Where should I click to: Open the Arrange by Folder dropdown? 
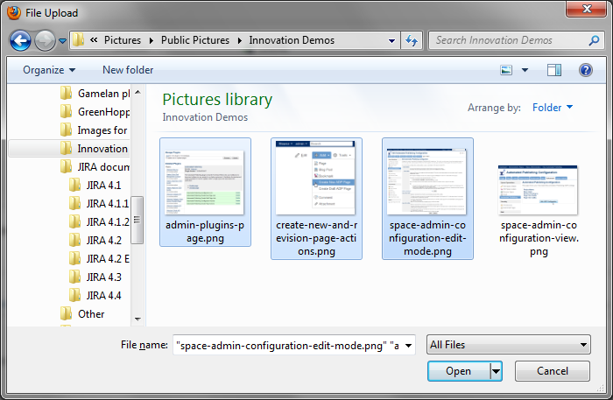553,108
